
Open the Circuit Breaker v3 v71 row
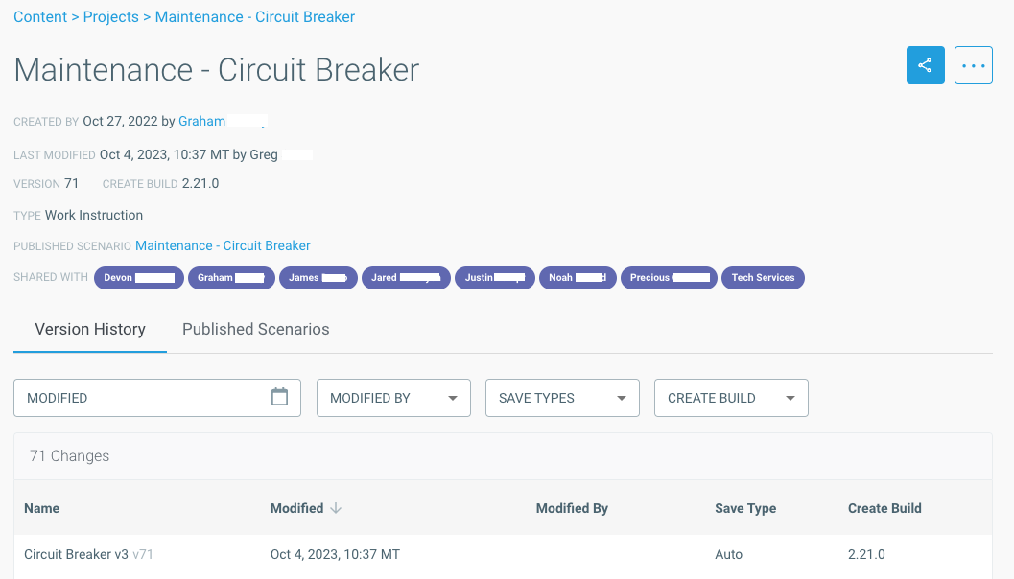503,554
